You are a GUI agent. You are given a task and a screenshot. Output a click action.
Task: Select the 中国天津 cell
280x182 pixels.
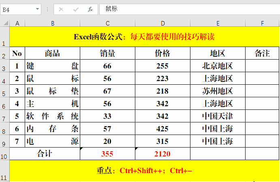coord(218,116)
